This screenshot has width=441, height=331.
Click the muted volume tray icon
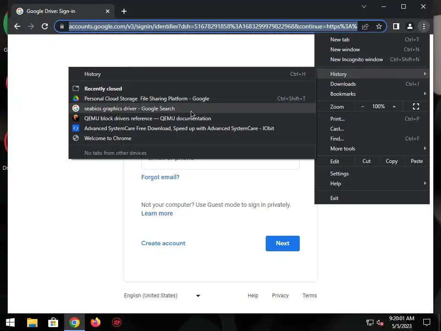[x=380, y=322]
